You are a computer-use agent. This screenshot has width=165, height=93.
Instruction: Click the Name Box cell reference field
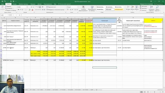point(5,15)
